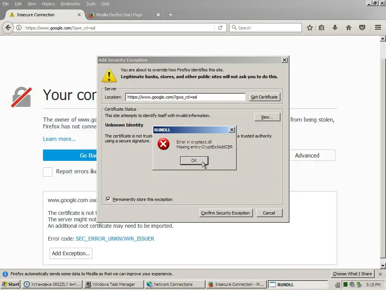This screenshot has height=290, width=386.
Task: Dismiss the Mozilla data notification bar
Action: pyautogui.click(x=380, y=274)
